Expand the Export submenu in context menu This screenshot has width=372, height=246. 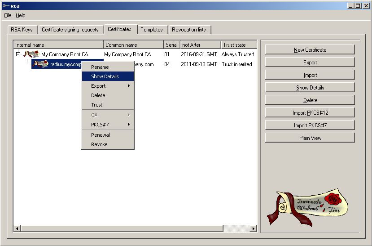(108, 86)
